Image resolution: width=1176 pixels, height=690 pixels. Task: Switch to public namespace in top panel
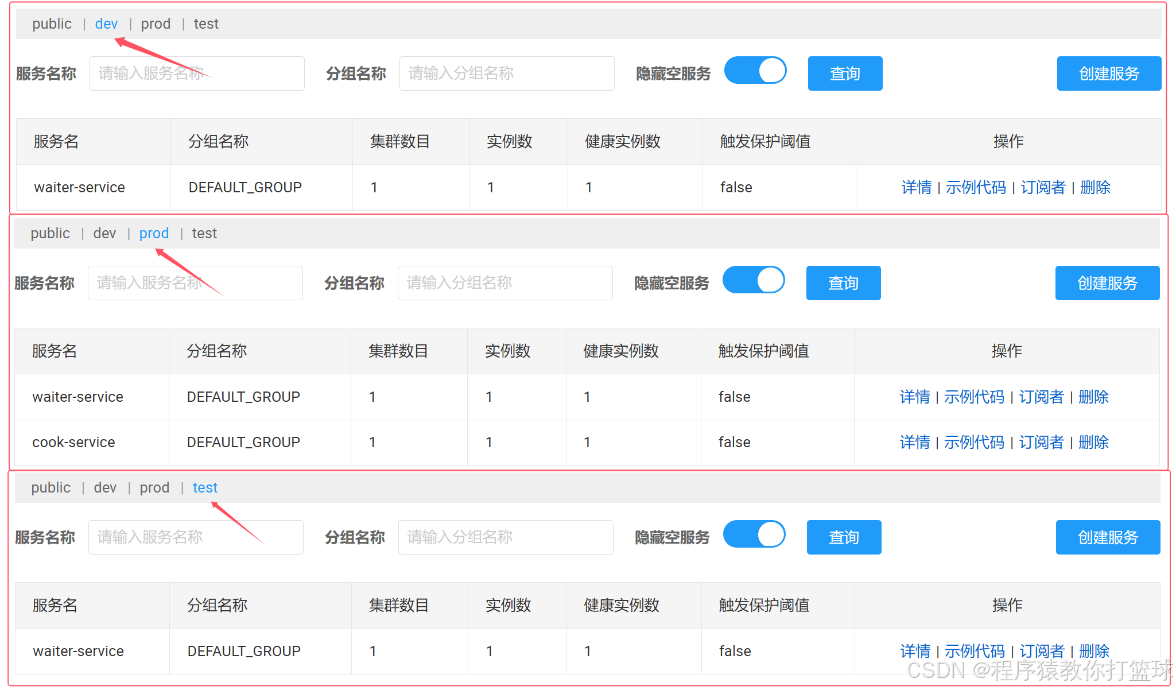click(52, 24)
